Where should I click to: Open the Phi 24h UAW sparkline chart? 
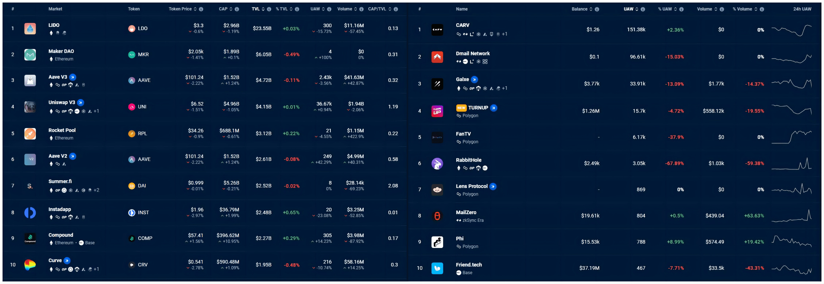[792, 241]
